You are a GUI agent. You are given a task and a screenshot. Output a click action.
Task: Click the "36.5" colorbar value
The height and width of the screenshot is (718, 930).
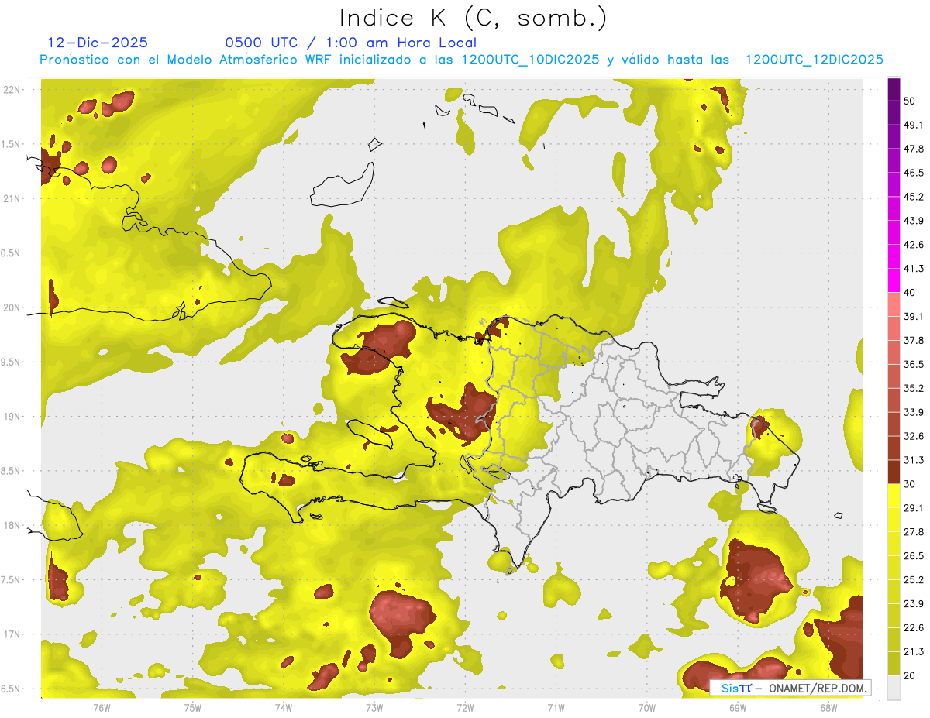tap(914, 364)
